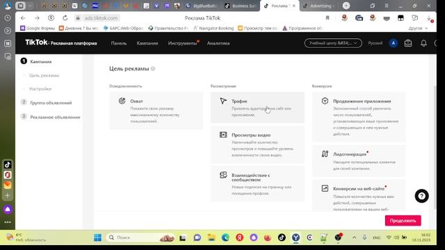Screen dimensions: 445x250
Task: Show hidden tray icons chevron
Action: click(x=354, y=237)
